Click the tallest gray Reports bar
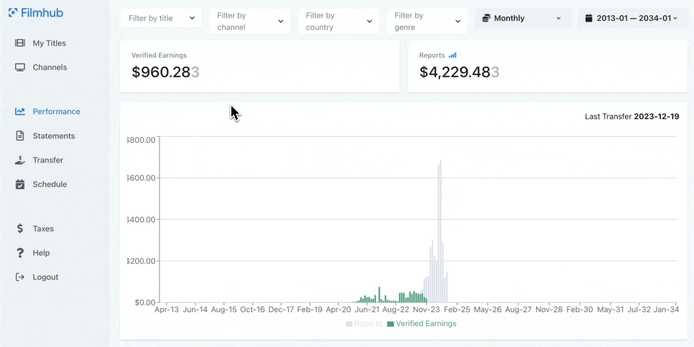 (x=440, y=231)
